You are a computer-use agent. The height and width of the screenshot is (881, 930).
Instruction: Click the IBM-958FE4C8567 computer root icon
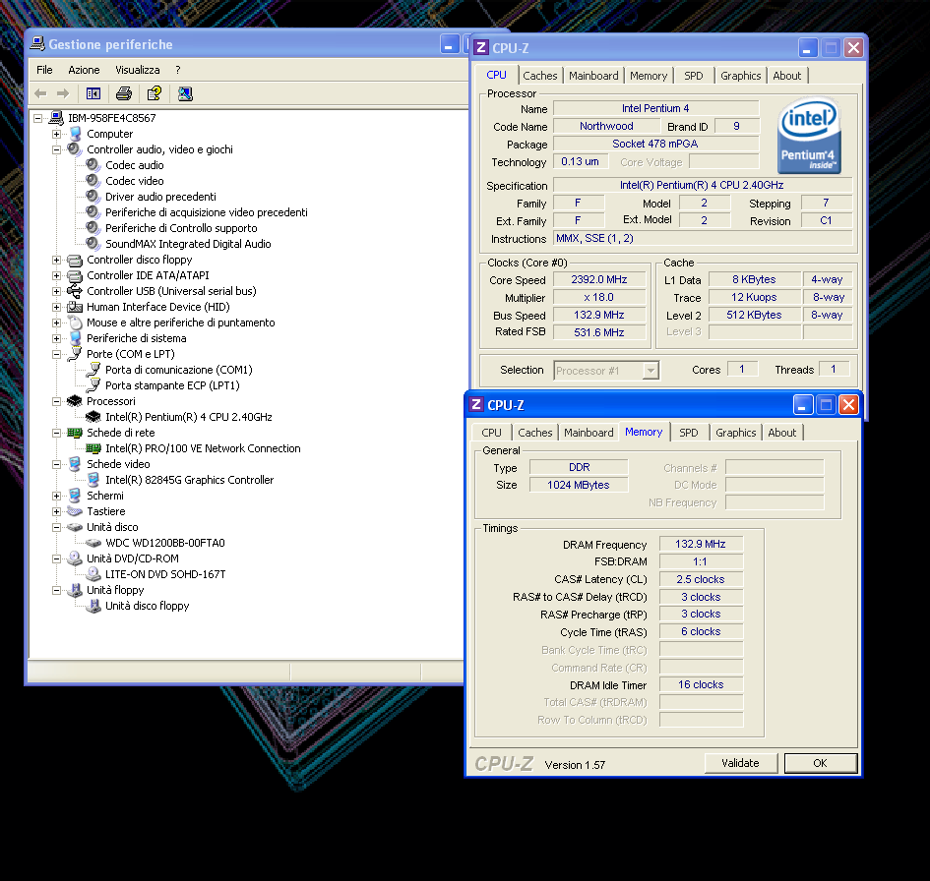point(56,117)
